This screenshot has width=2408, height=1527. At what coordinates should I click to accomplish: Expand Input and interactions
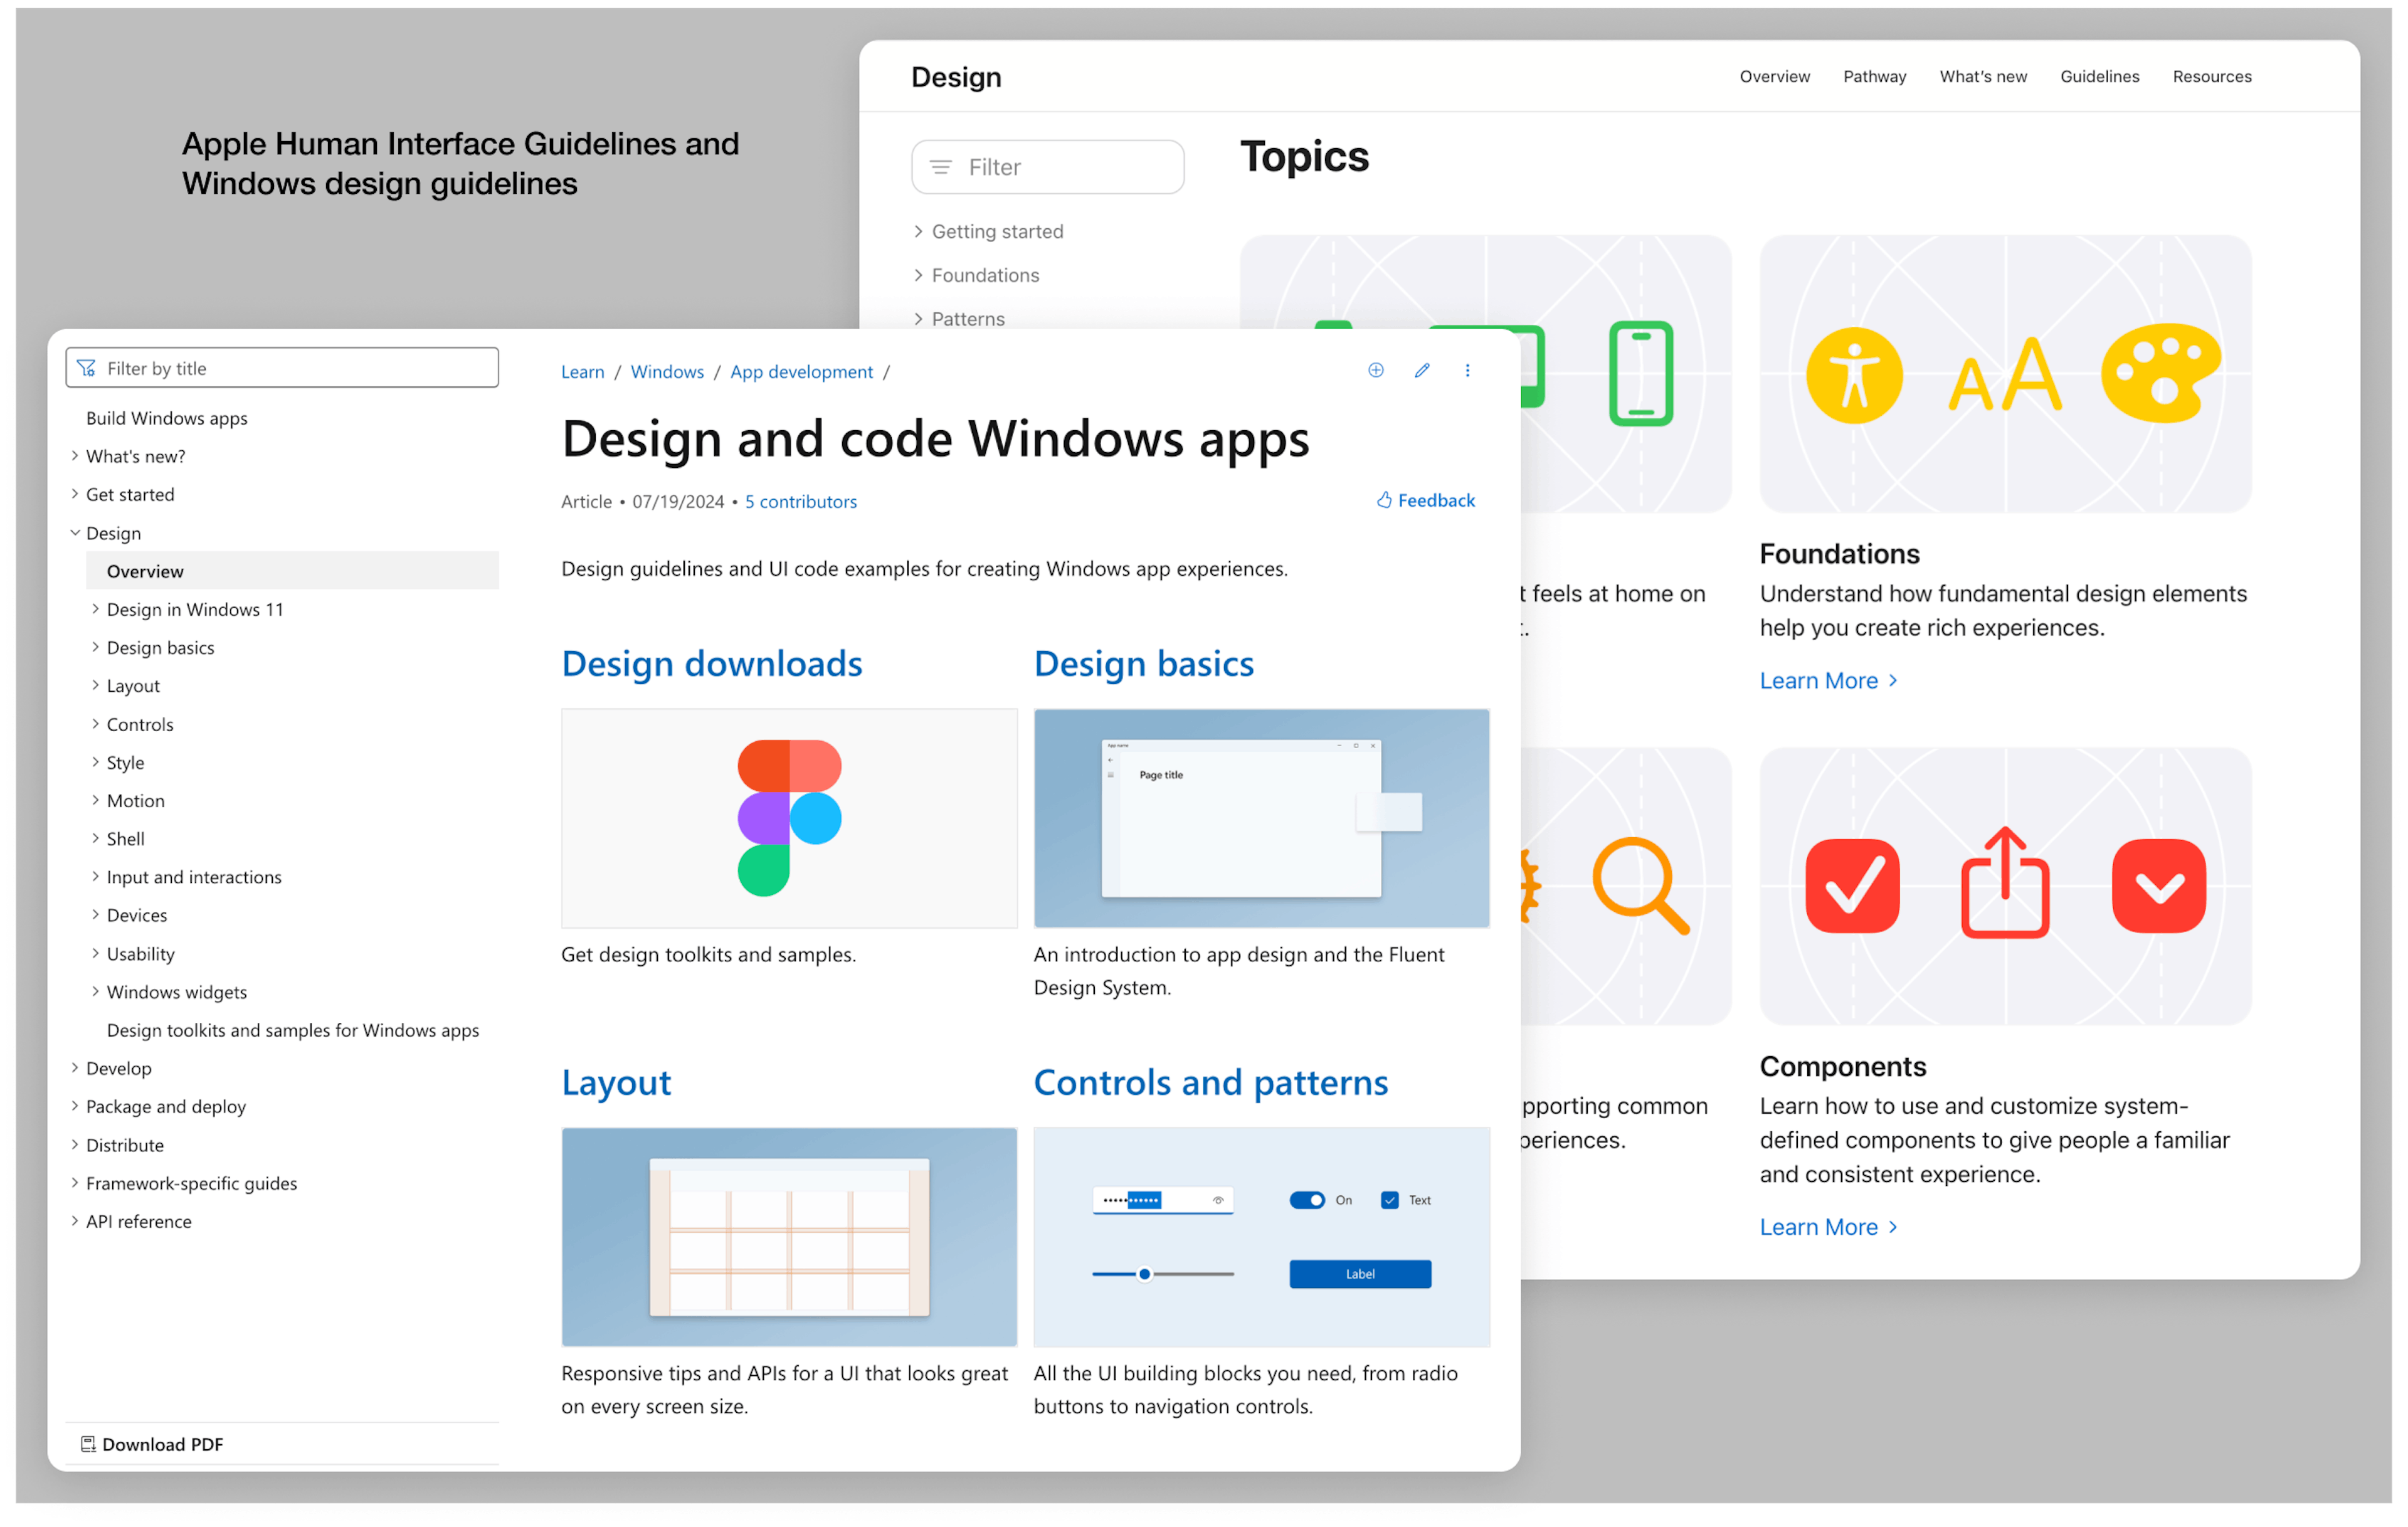tap(96, 877)
